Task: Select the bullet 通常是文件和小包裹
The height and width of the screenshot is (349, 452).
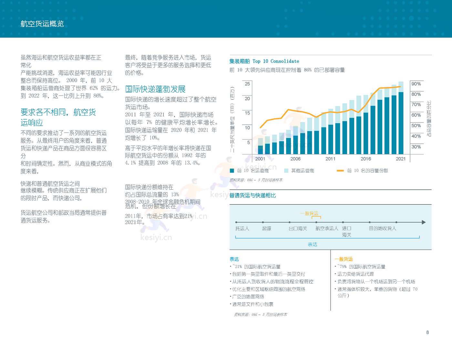Action: coord(252,304)
